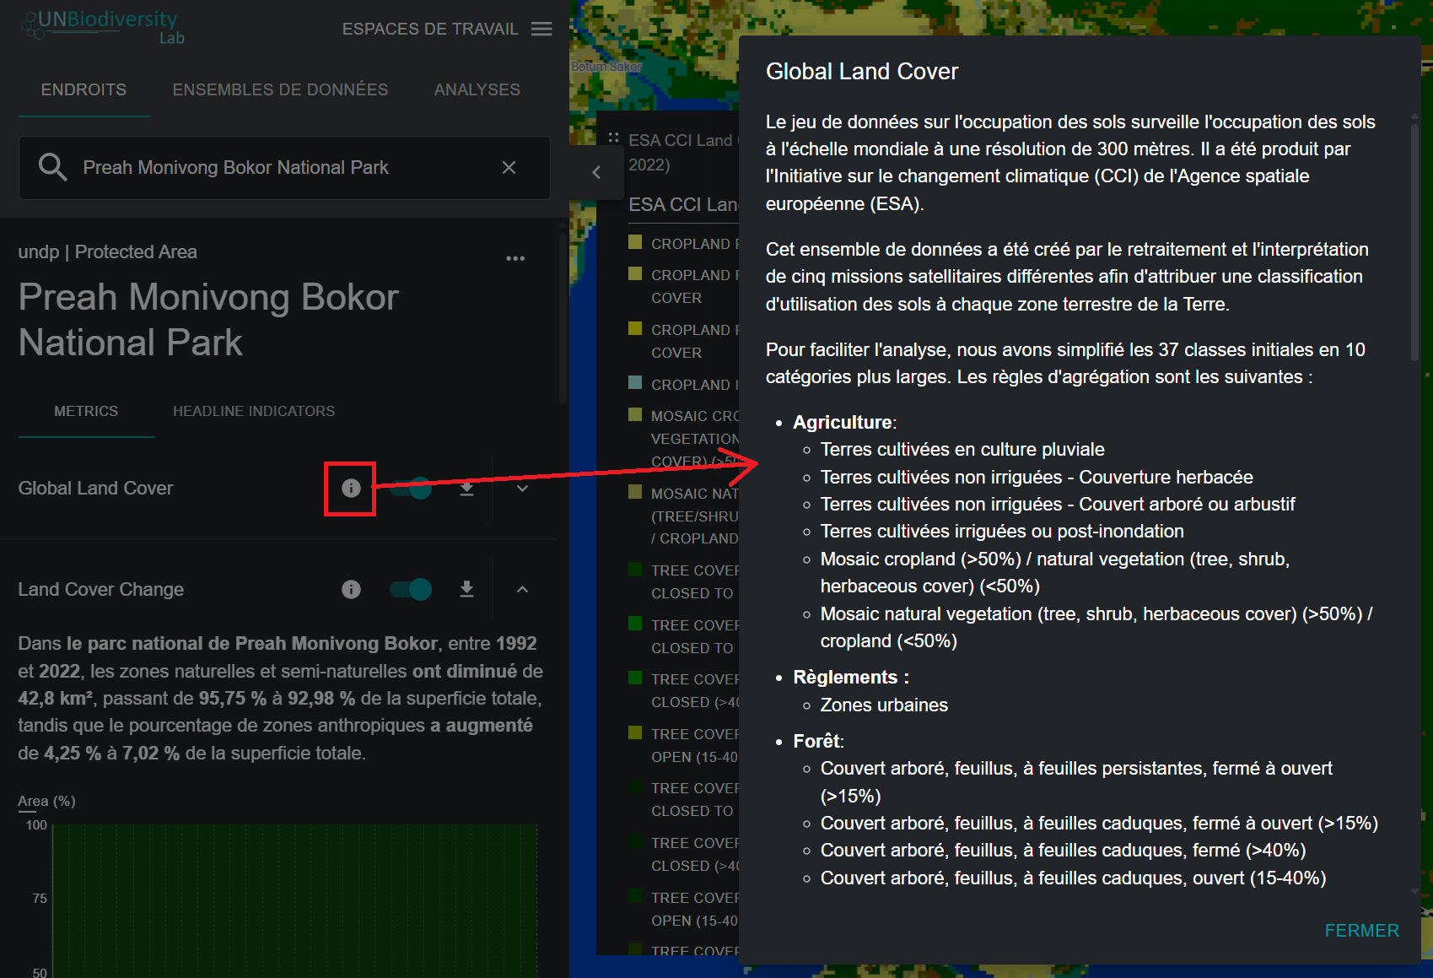Collapse the Land Cover Change section

pos(522,589)
